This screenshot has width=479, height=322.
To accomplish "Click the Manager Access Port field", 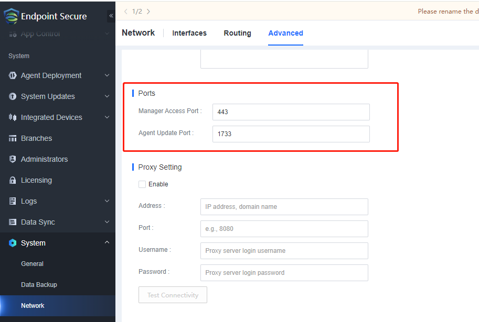I will pyautogui.click(x=291, y=112).
